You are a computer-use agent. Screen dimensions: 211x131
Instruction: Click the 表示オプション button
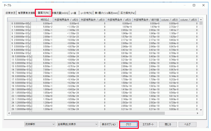click(x=108, y=124)
